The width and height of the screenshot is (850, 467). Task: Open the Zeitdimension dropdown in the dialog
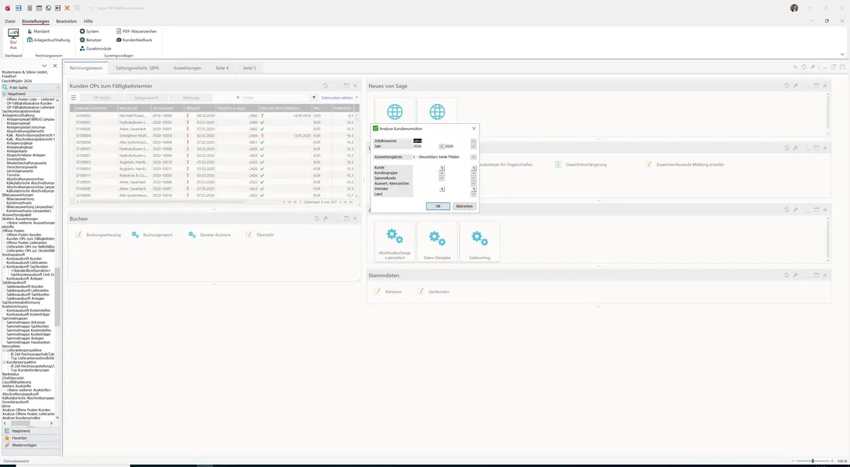(x=473, y=141)
